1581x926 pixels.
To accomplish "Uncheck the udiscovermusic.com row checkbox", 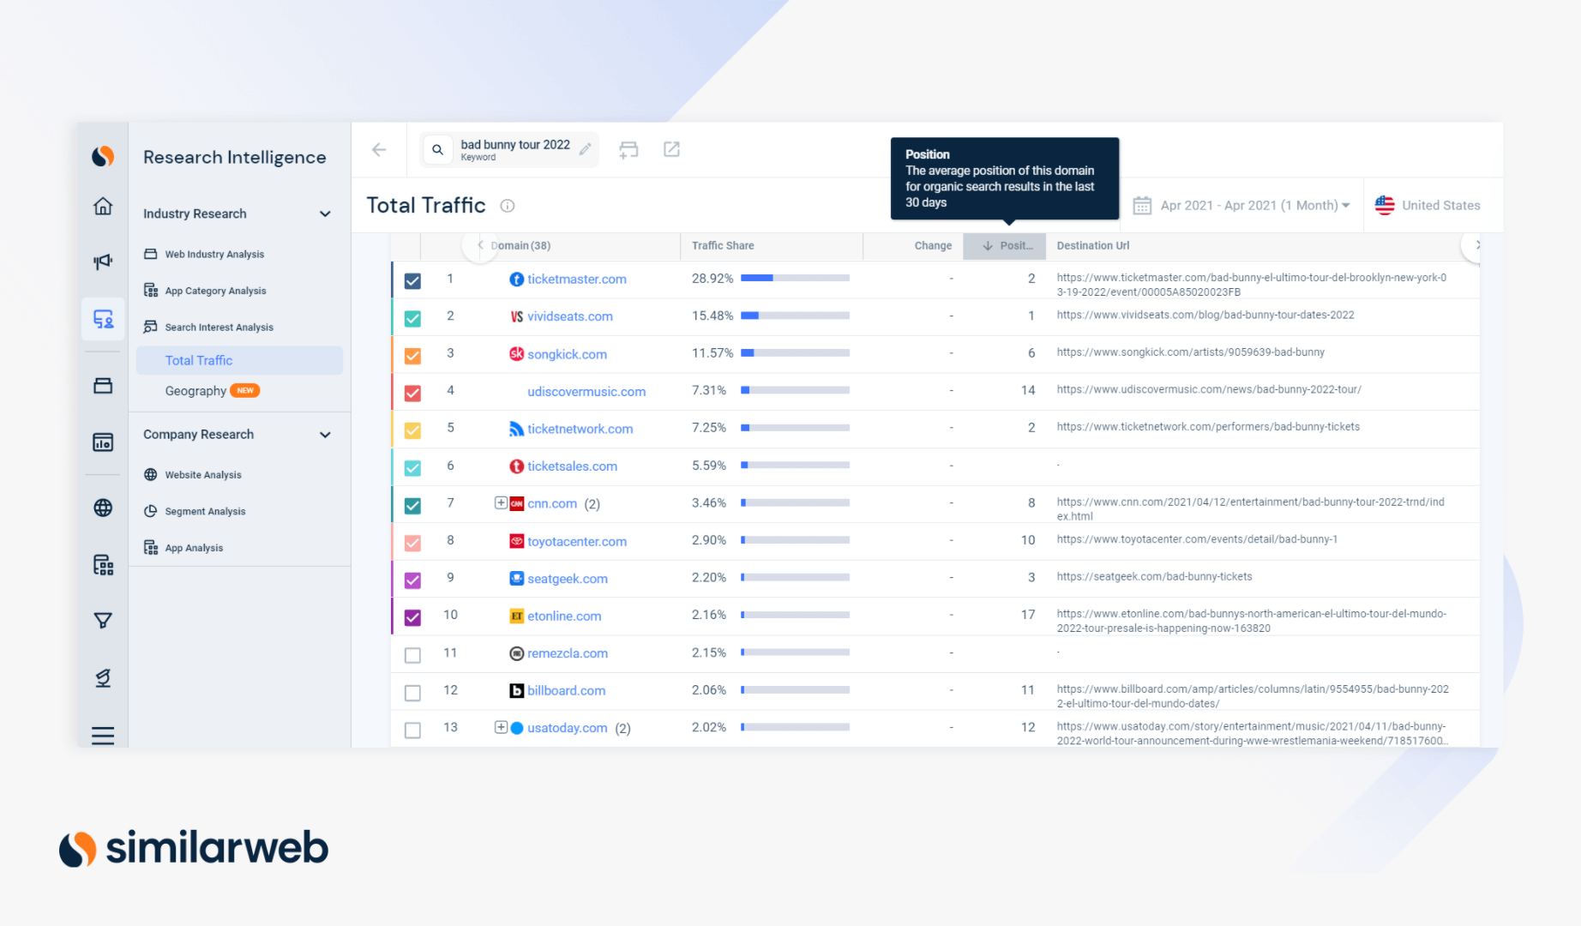I will pos(412,394).
